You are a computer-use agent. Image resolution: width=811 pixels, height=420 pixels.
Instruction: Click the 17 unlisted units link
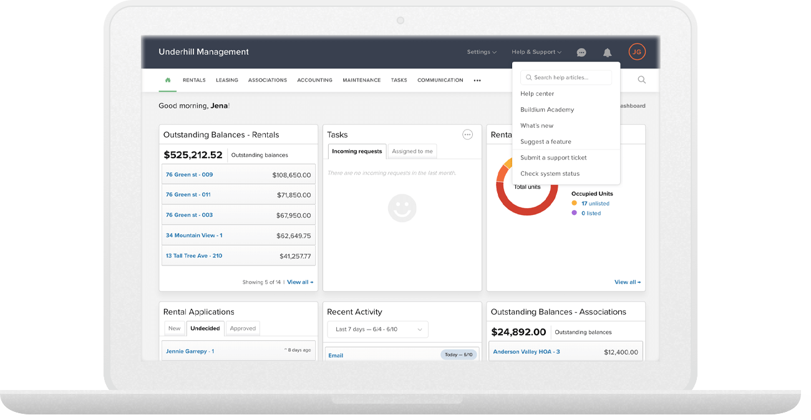(x=595, y=204)
